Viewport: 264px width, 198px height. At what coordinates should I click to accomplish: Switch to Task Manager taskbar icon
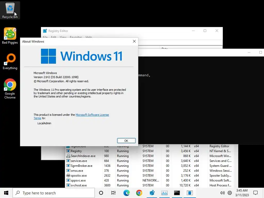(164, 193)
